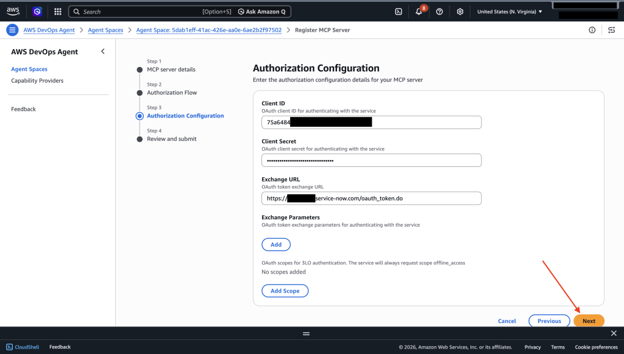Open the United States (N. Virginia) region dropdown
Image resolution: width=624 pixels, height=354 pixels.
pyautogui.click(x=509, y=12)
